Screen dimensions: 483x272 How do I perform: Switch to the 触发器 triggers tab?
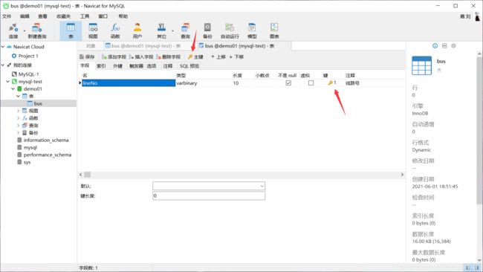136,66
